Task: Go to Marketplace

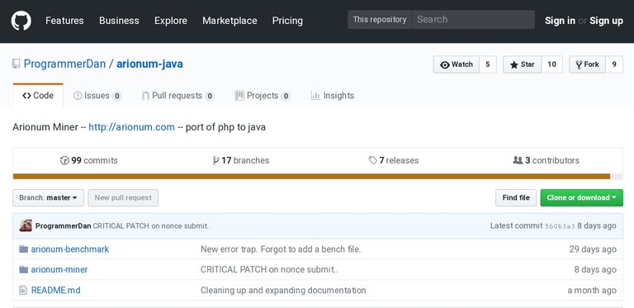Action: pos(229,21)
